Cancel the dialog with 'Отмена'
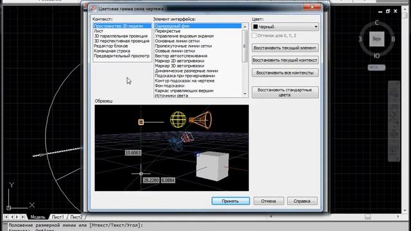411x231 pixels. 268,201
